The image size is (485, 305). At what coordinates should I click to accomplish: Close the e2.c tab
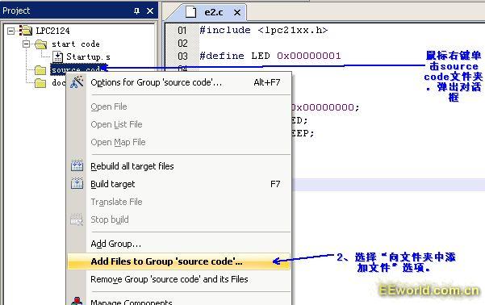tap(237, 13)
